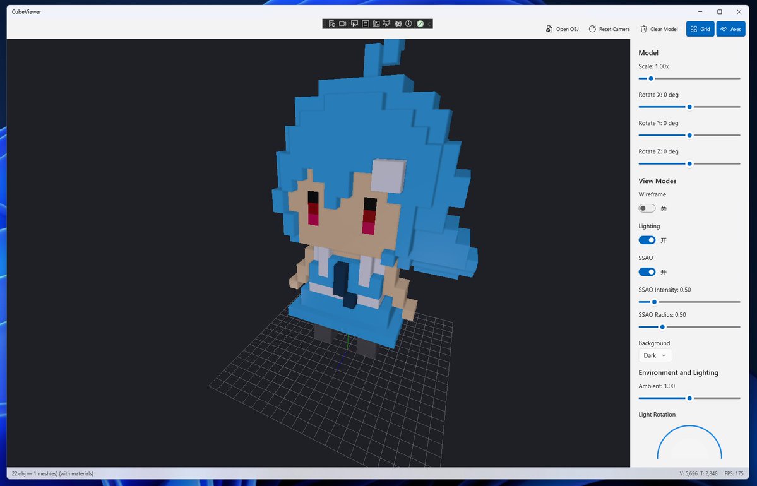Click the 'Model' section heading
The width and height of the screenshot is (757, 486).
point(648,52)
